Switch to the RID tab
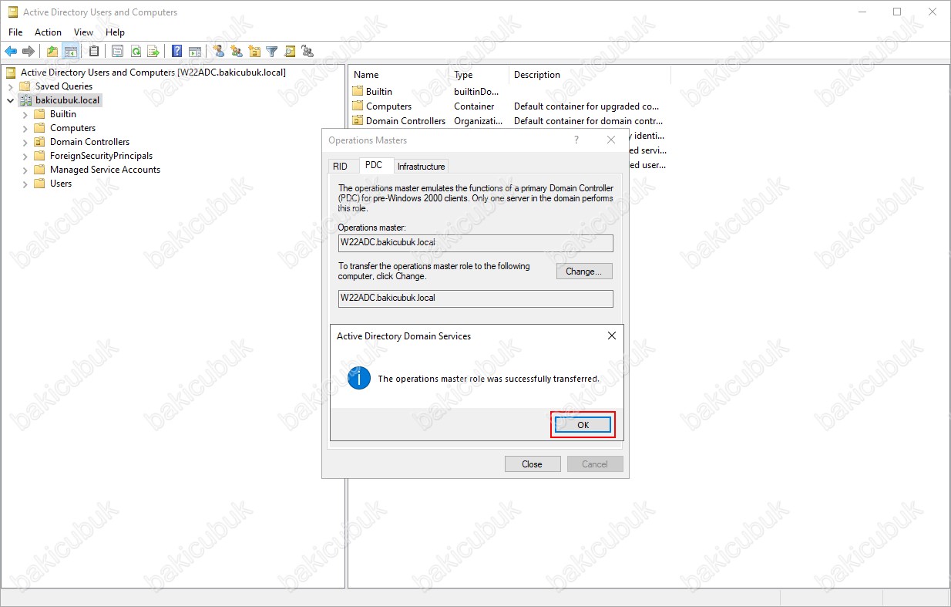 340,167
